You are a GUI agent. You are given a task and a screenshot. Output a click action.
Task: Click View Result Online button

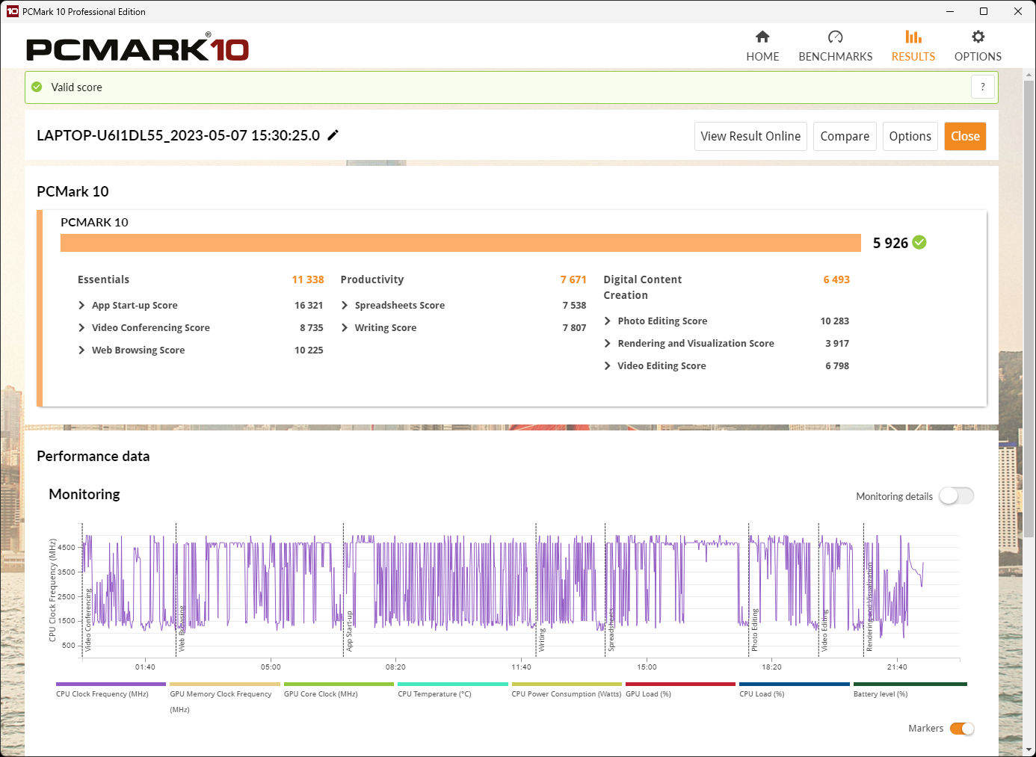(x=750, y=136)
